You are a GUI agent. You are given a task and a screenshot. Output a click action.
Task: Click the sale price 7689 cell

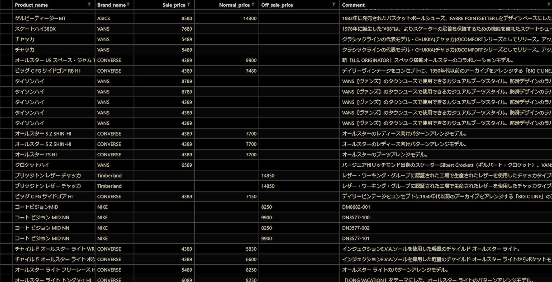click(164, 29)
